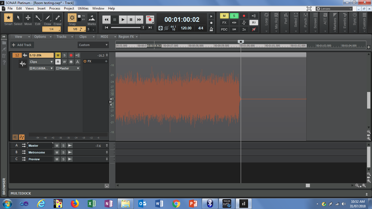Viewport: 372px width, 209px height.
Task: Toggle Snap to grid on
Action: pyautogui.click(x=72, y=18)
